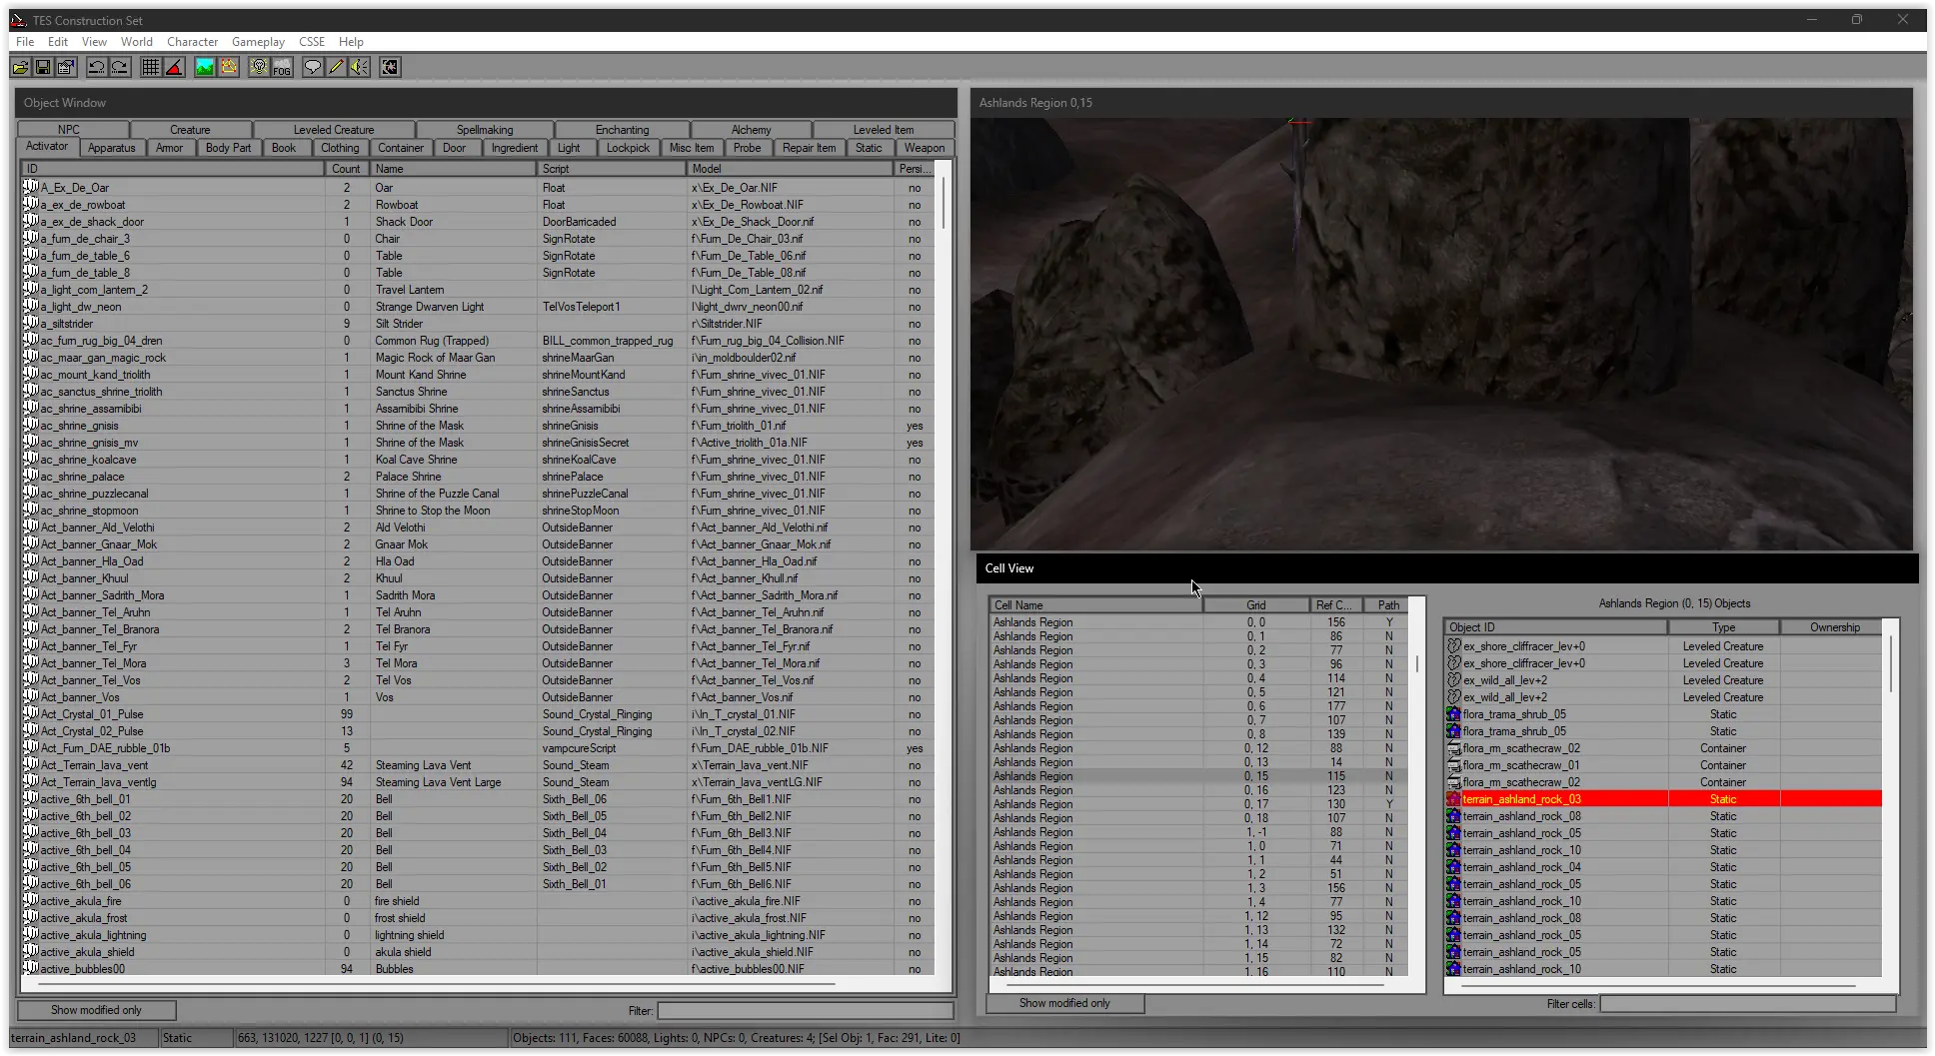
Task: Toggle the FOG icon
Action: point(282,67)
